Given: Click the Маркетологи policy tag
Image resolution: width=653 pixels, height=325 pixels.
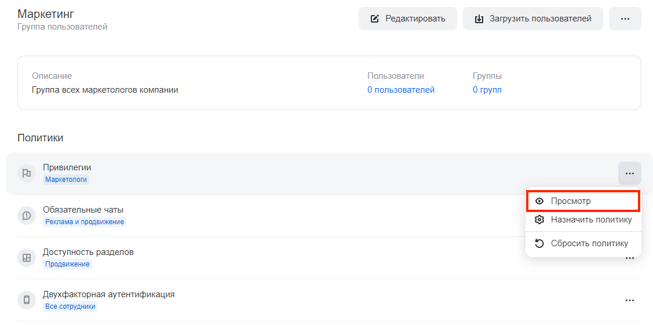Looking at the screenshot, I should (x=66, y=180).
